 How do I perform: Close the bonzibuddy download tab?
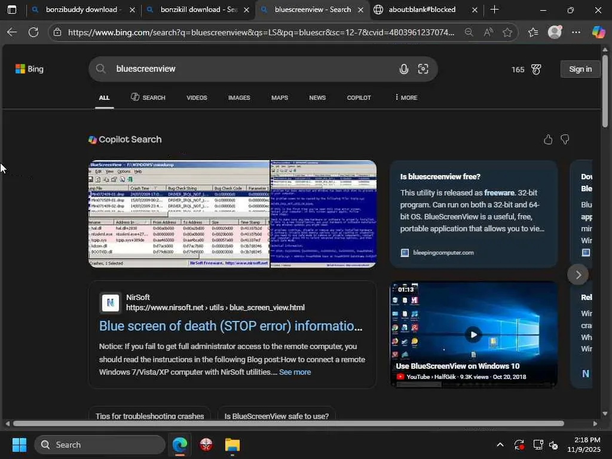tap(132, 10)
